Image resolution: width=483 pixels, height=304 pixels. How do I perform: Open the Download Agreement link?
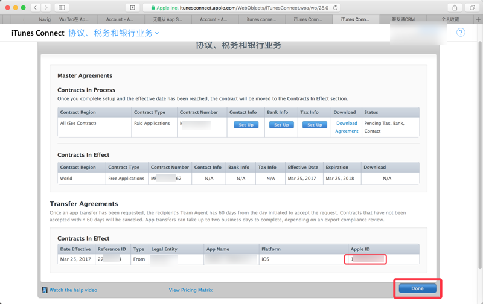coord(347,127)
